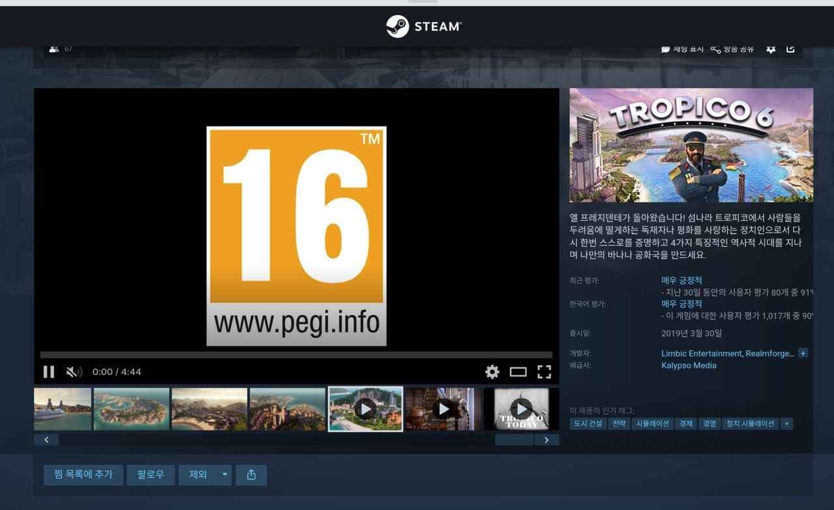Click the '팔로우' follow button
The height and width of the screenshot is (510, 834).
[151, 475]
